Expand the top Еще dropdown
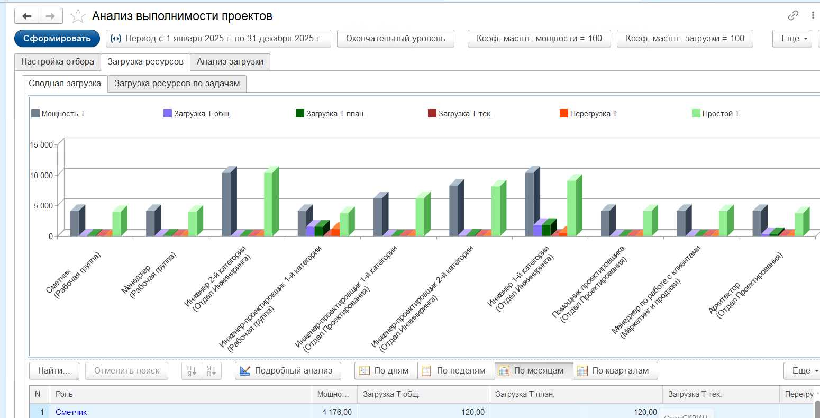This screenshot has height=418, width=820. pos(792,38)
